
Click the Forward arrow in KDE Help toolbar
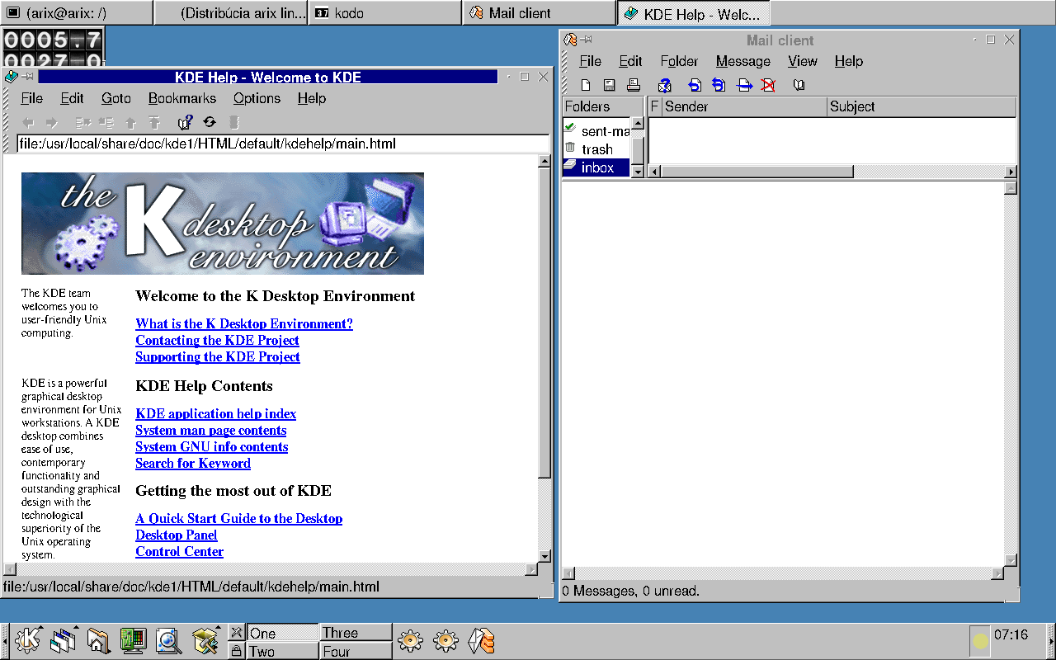[x=52, y=122]
